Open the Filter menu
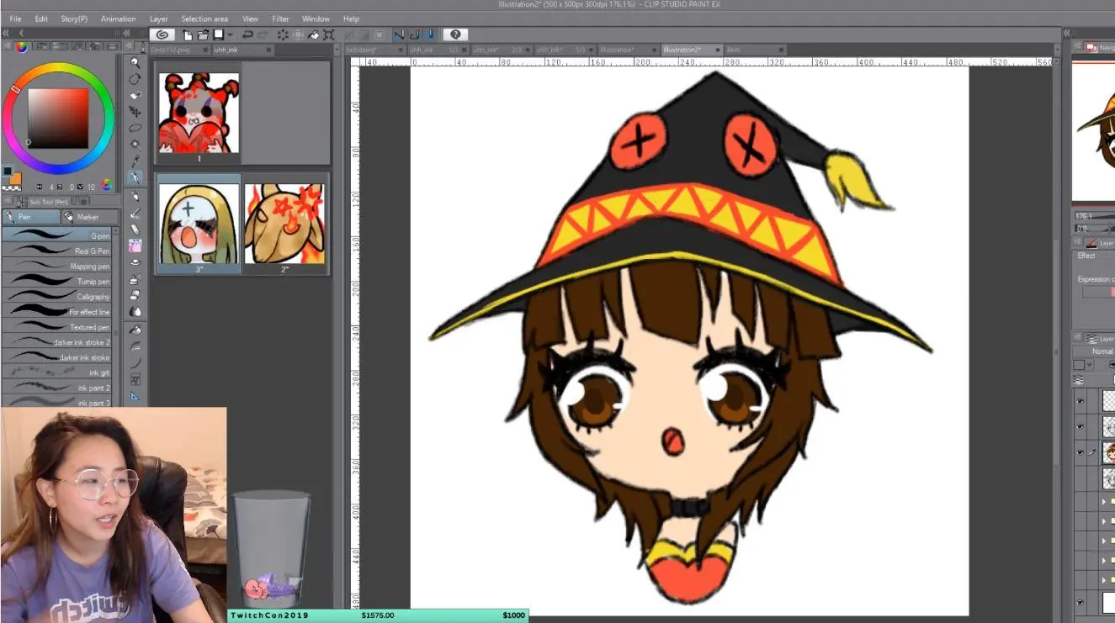 [x=281, y=18]
